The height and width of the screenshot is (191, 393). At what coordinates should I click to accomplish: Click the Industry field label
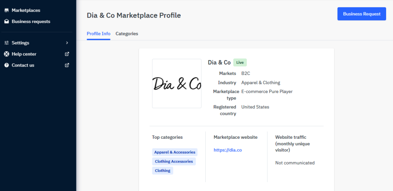click(x=227, y=83)
